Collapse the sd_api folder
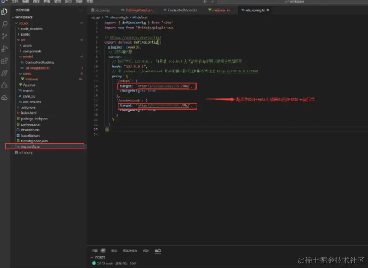Viewport: 368px width, 268px height. pyautogui.click(x=16, y=23)
